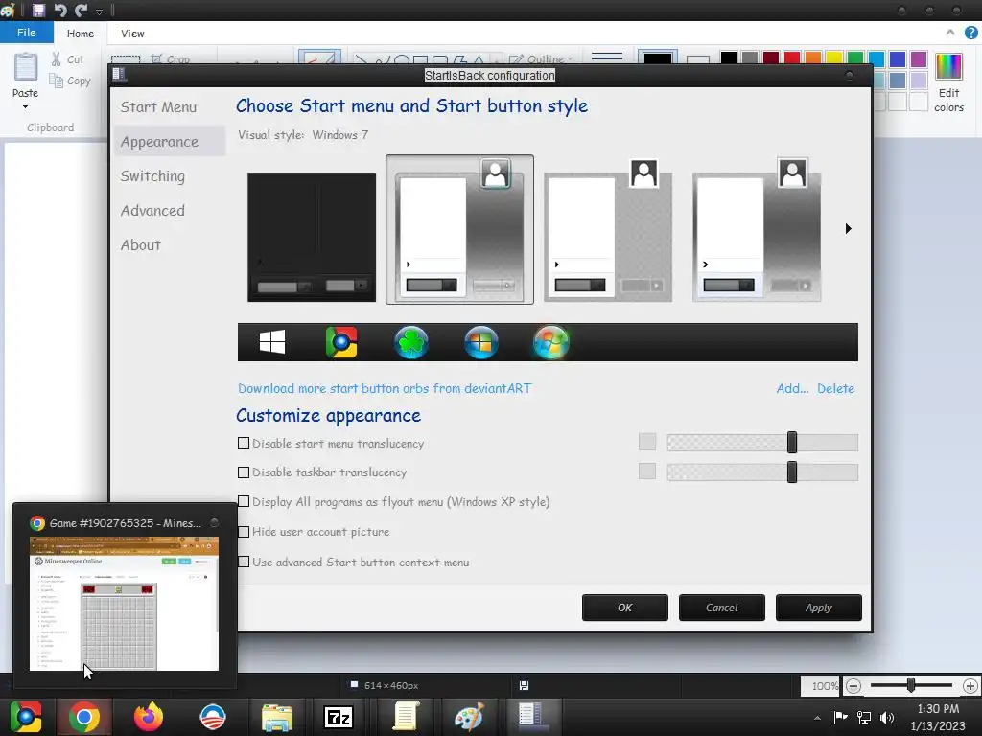Show next start menu styles with right arrow
The height and width of the screenshot is (736, 982).
[x=848, y=228]
